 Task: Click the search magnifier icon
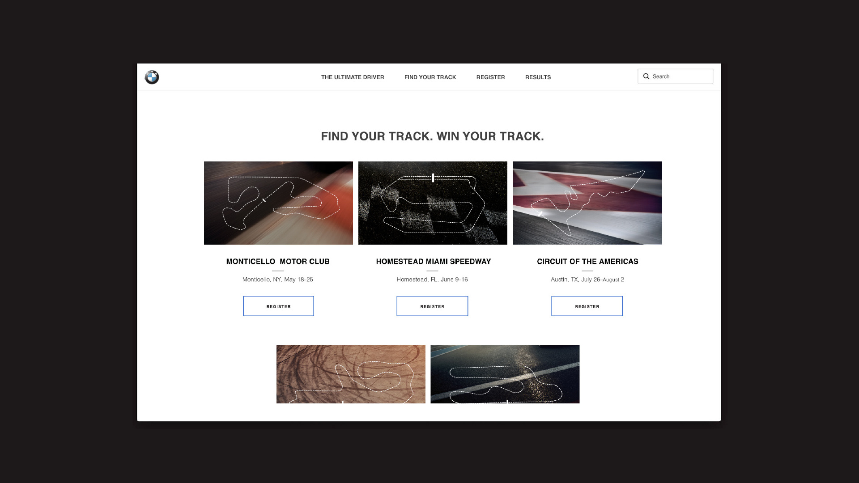click(646, 76)
